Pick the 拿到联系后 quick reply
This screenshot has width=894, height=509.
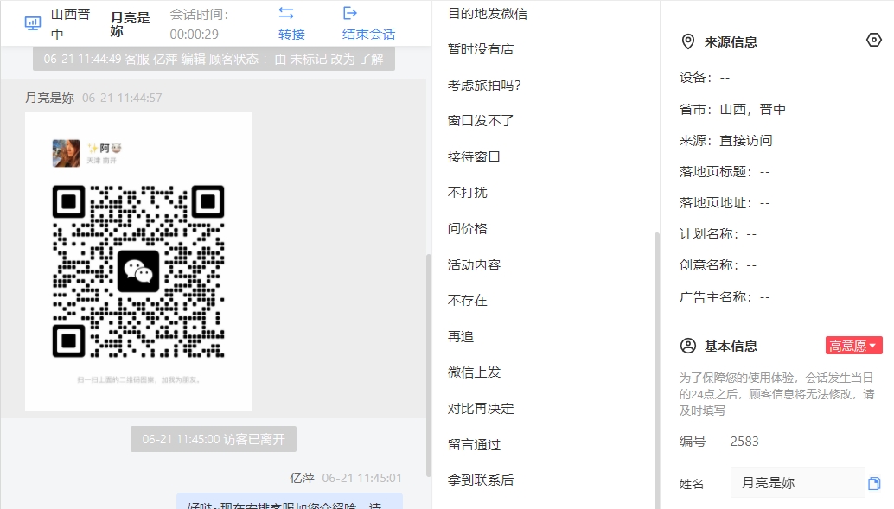click(x=481, y=480)
